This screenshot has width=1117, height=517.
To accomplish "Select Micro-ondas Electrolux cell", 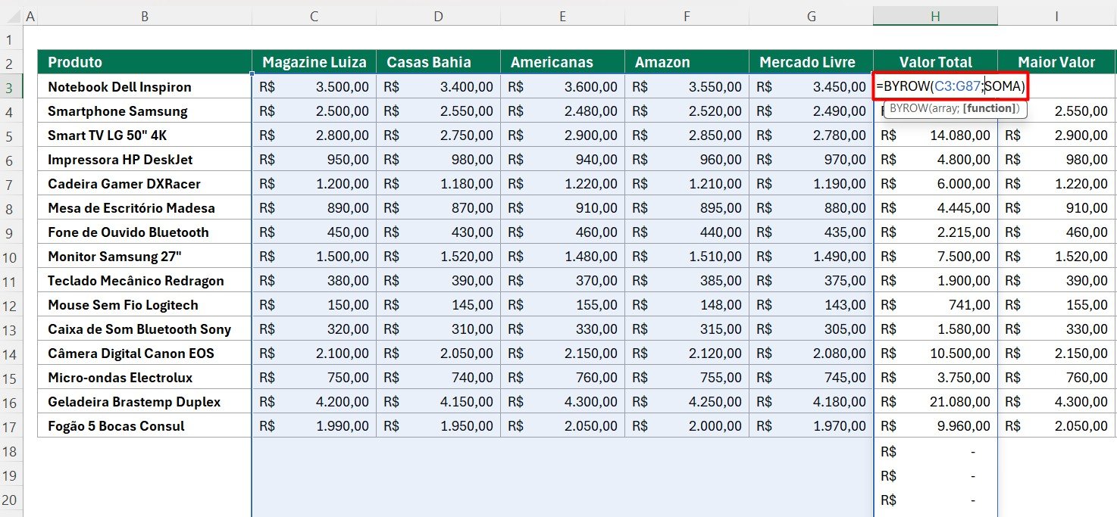I will click(x=145, y=377).
